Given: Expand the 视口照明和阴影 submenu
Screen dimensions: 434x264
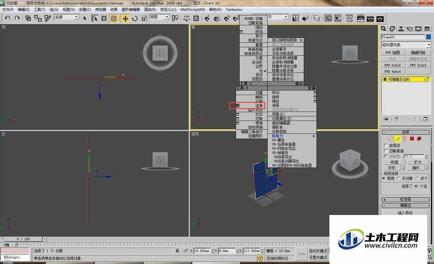Looking at the screenshot, I should 286,40.
